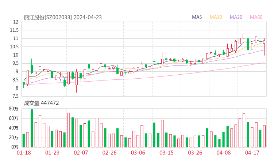Viewport: 270px width, 161px height.
Task: Click the 成交量 447472 volume label
Action: click(x=41, y=103)
